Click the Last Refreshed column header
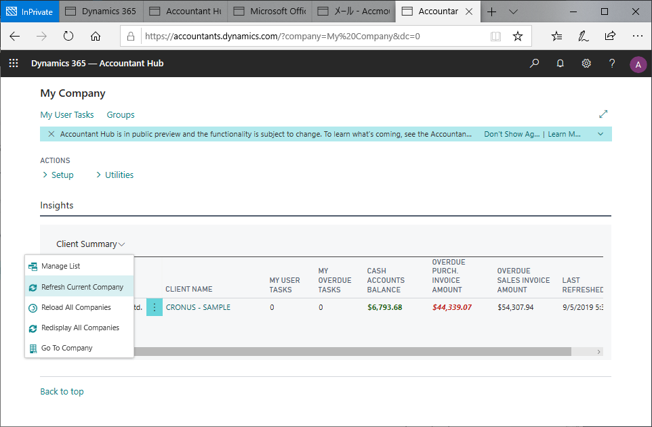 coord(582,285)
